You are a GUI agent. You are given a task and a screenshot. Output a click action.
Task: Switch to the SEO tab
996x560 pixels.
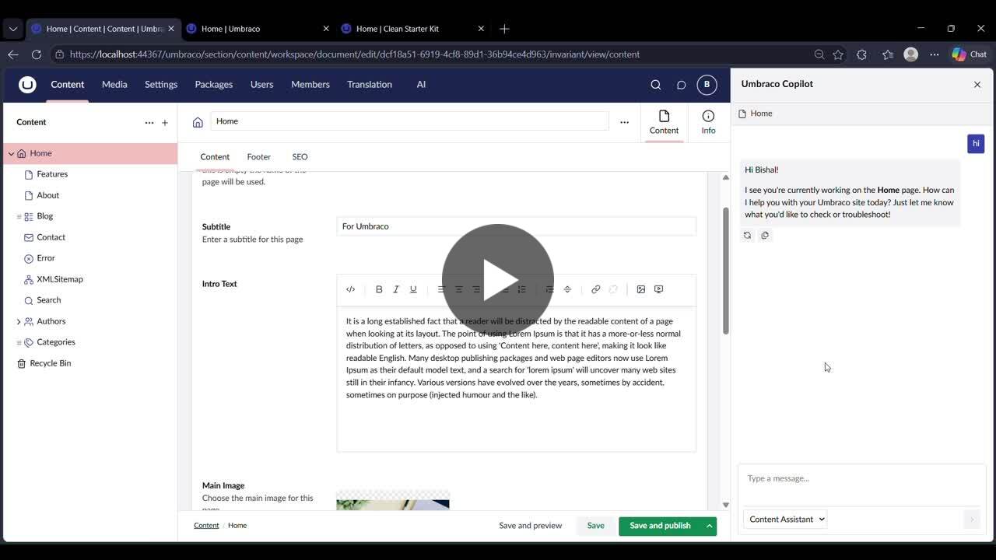pyautogui.click(x=300, y=157)
